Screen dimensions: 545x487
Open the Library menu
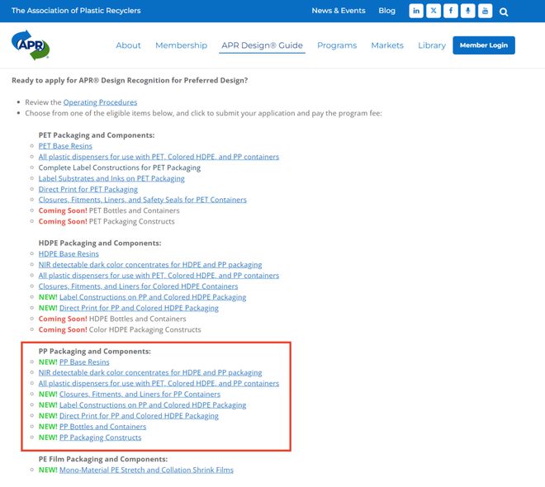point(432,45)
